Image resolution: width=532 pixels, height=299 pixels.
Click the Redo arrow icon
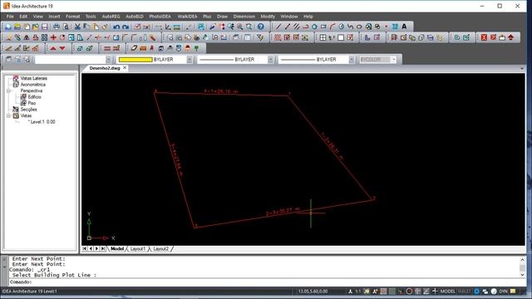(126, 27)
